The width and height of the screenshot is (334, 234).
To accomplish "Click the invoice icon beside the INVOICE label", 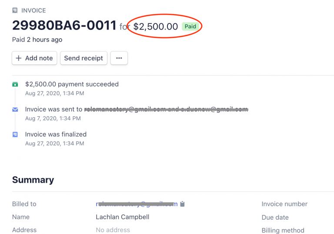I will click(15, 10).
